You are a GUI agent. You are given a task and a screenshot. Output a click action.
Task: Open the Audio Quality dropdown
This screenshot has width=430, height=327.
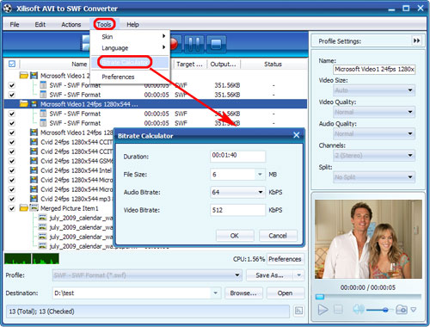click(374, 133)
